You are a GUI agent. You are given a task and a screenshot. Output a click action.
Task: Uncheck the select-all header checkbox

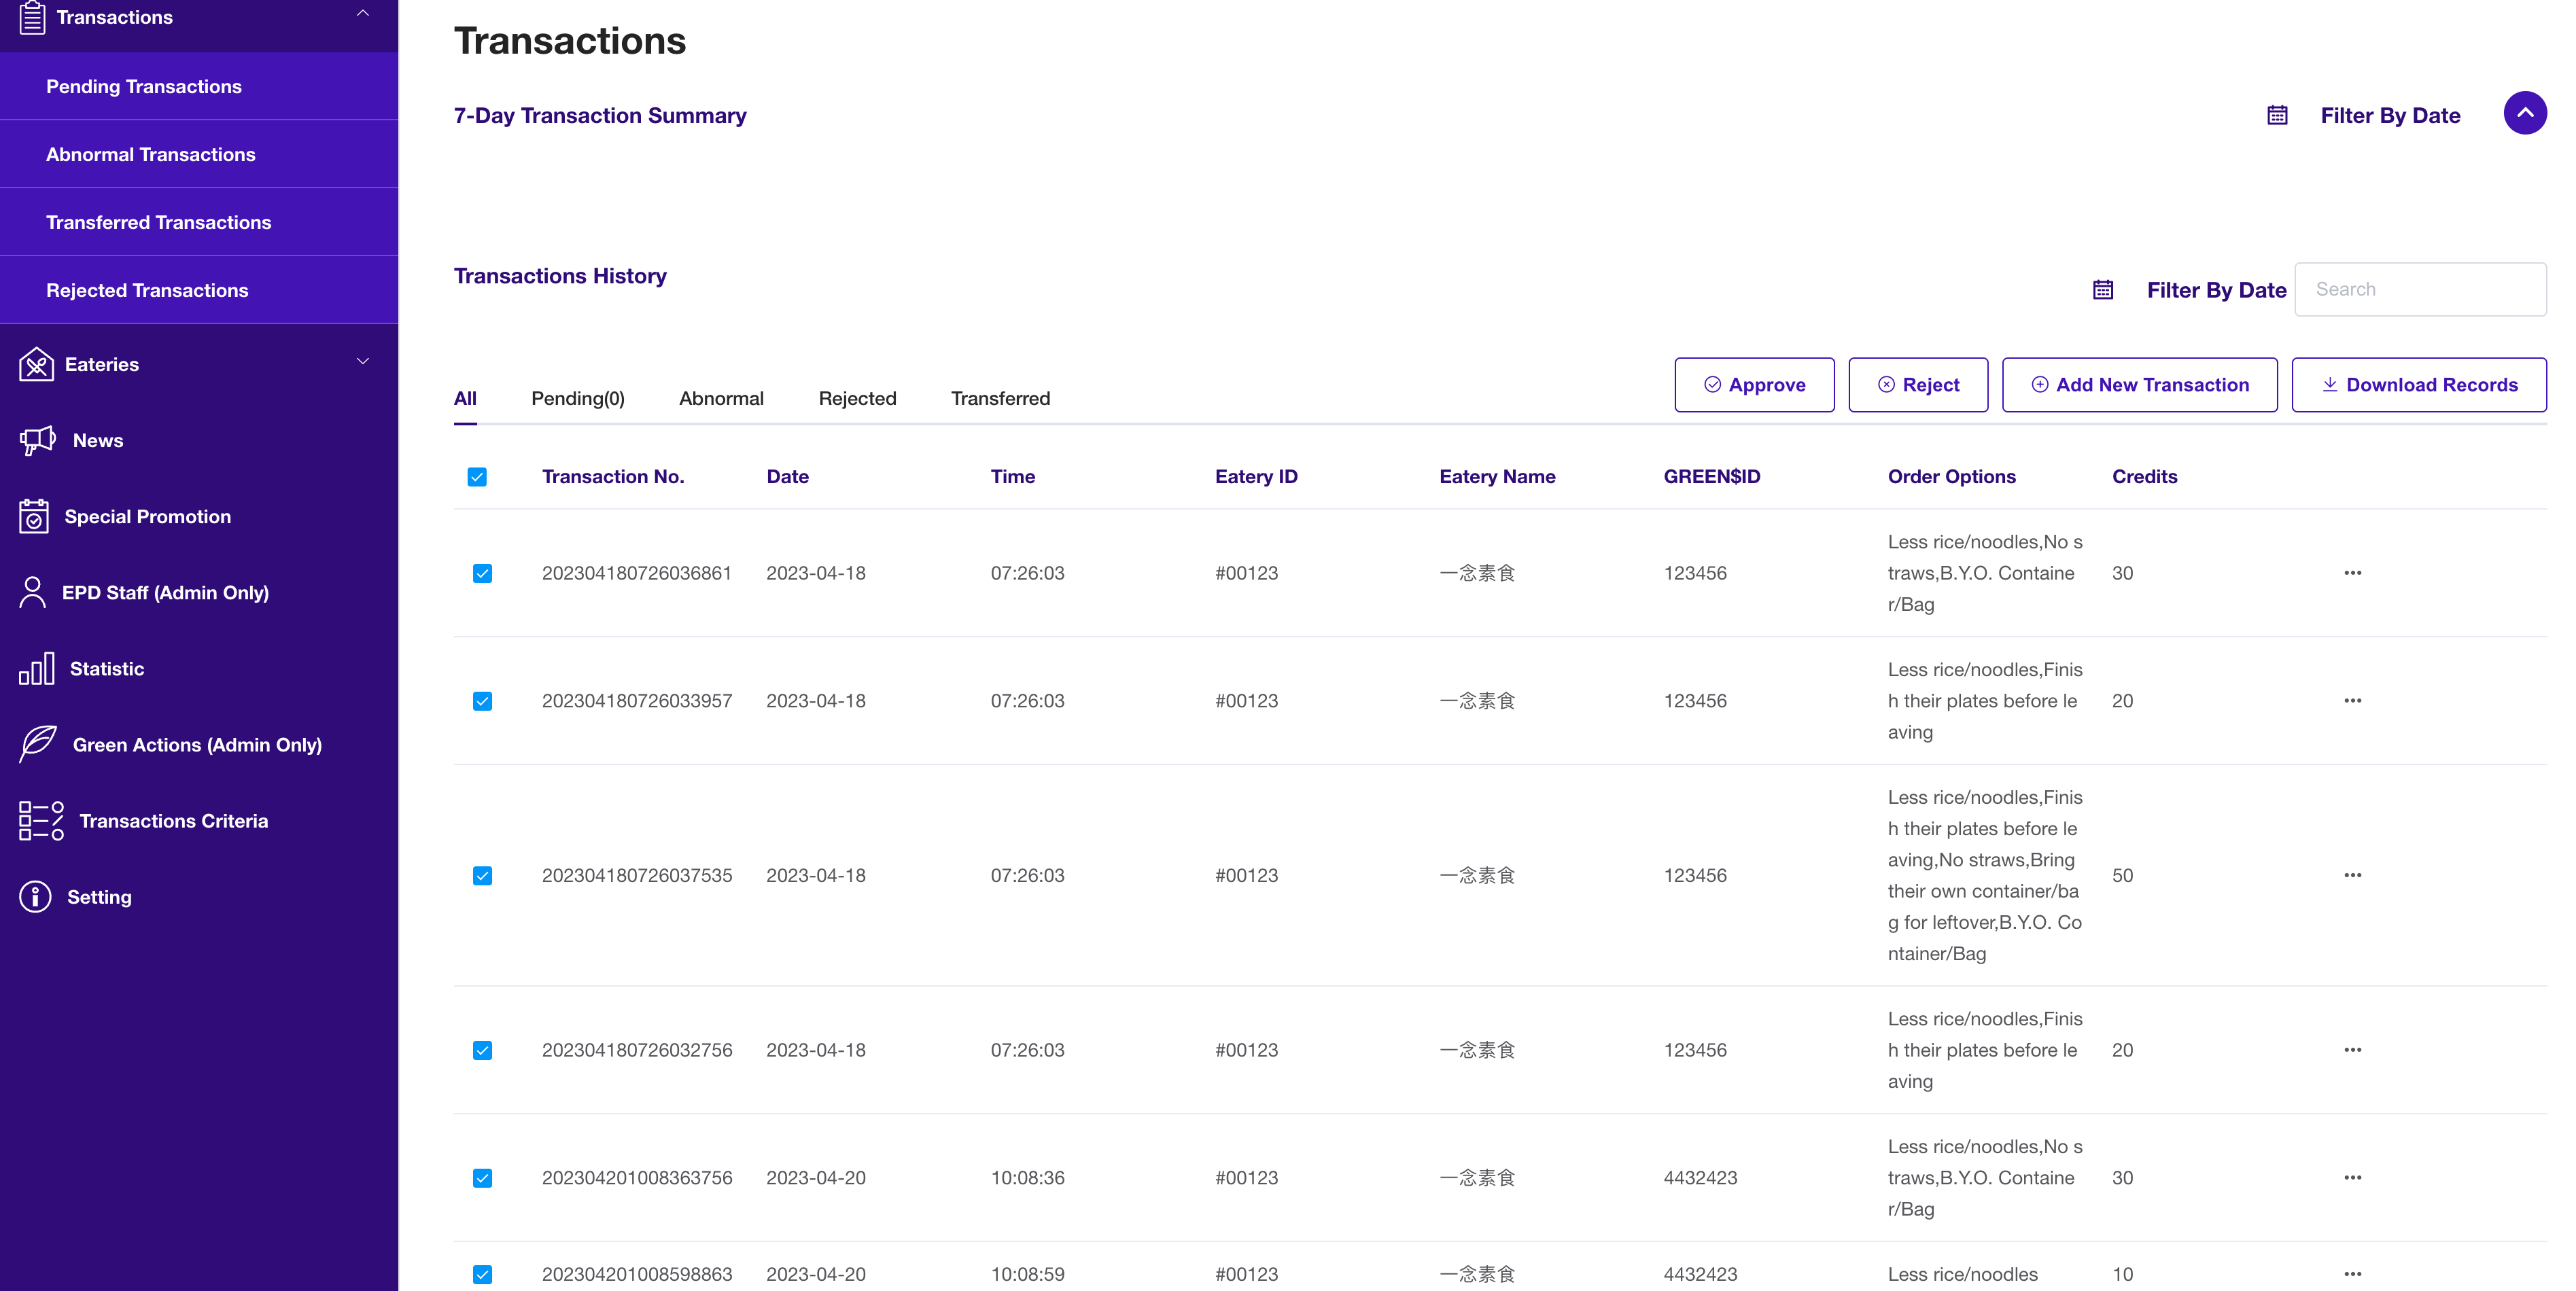tap(477, 477)
